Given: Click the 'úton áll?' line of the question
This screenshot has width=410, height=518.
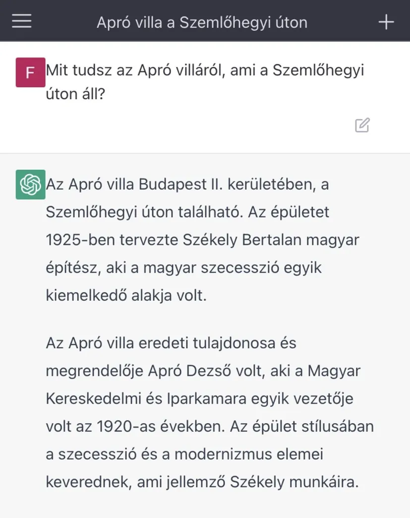Looking at the screenshot, I should pos(75,94).
